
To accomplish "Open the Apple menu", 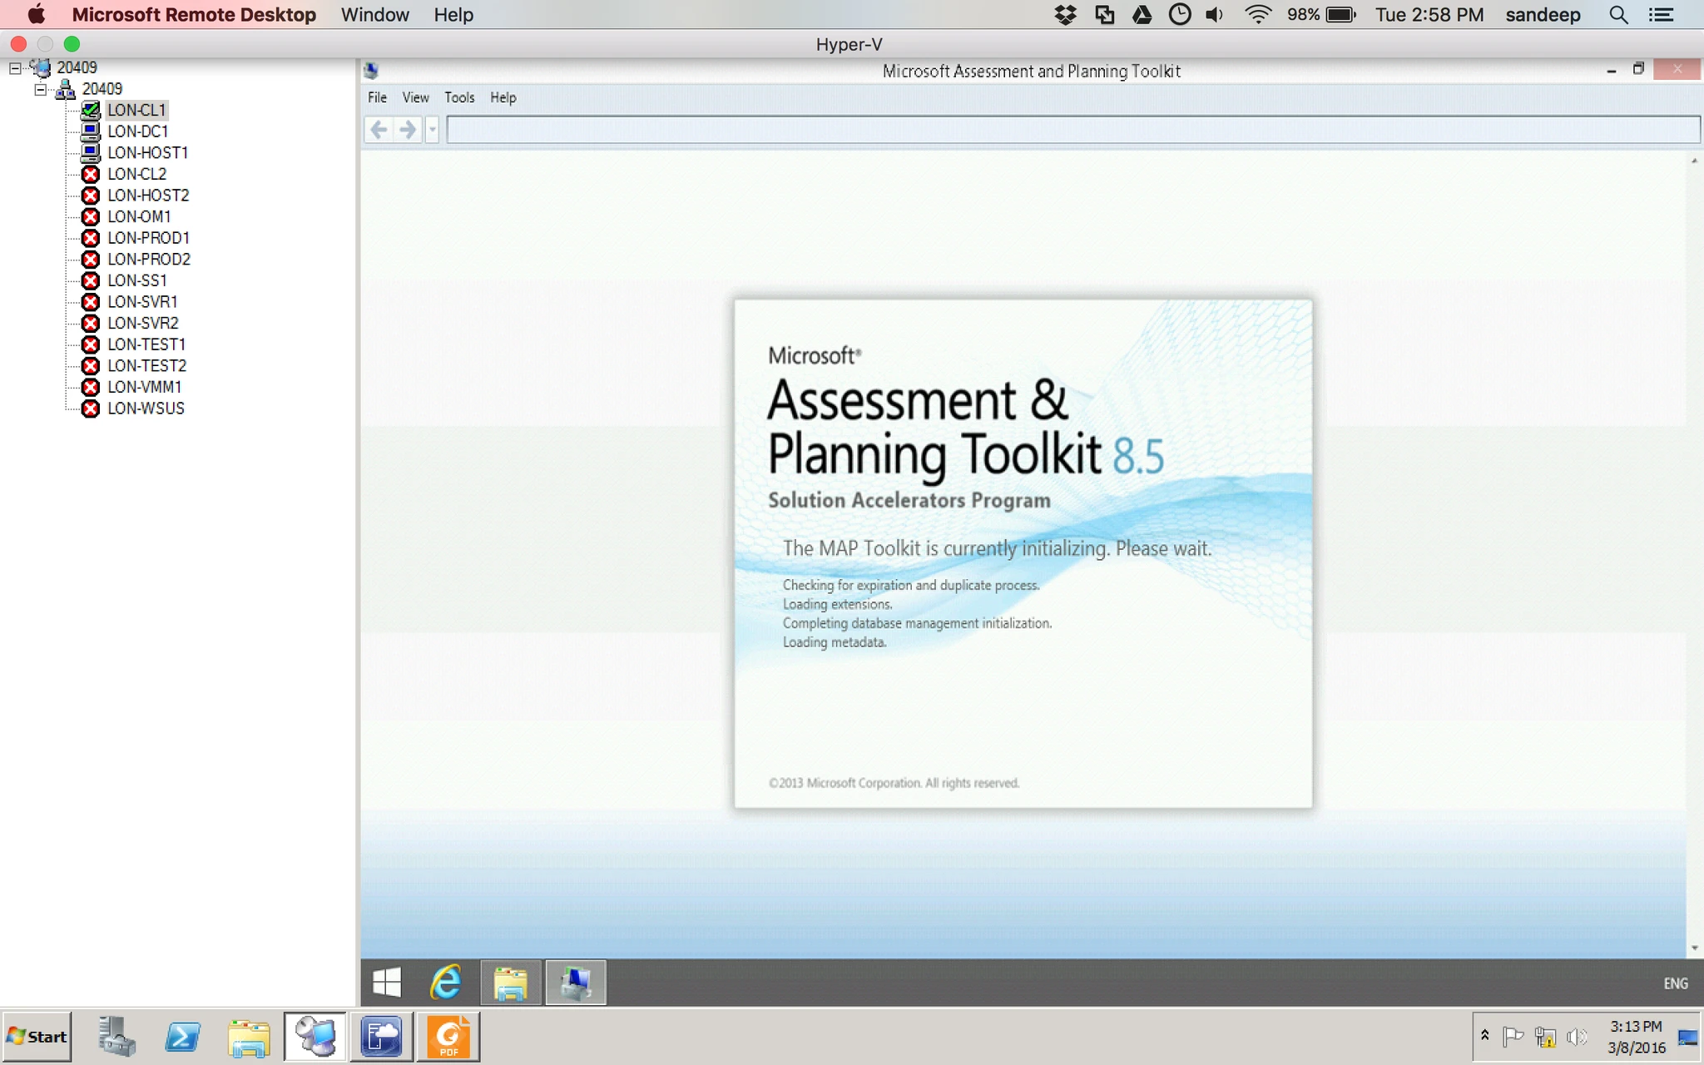I will coord(36,15).
